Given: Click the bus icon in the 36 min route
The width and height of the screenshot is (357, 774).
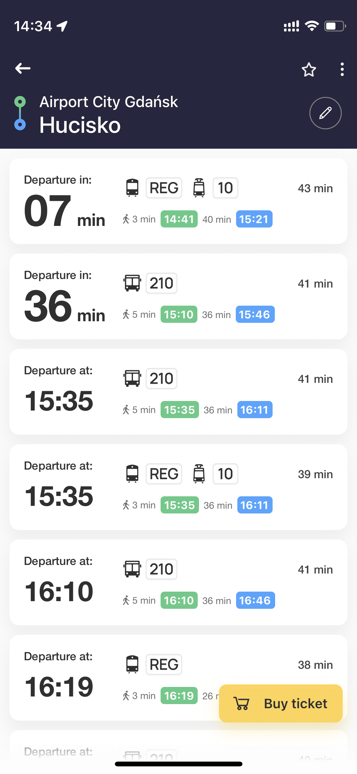Looking at the screenshot, I should [x=132, y=283].
